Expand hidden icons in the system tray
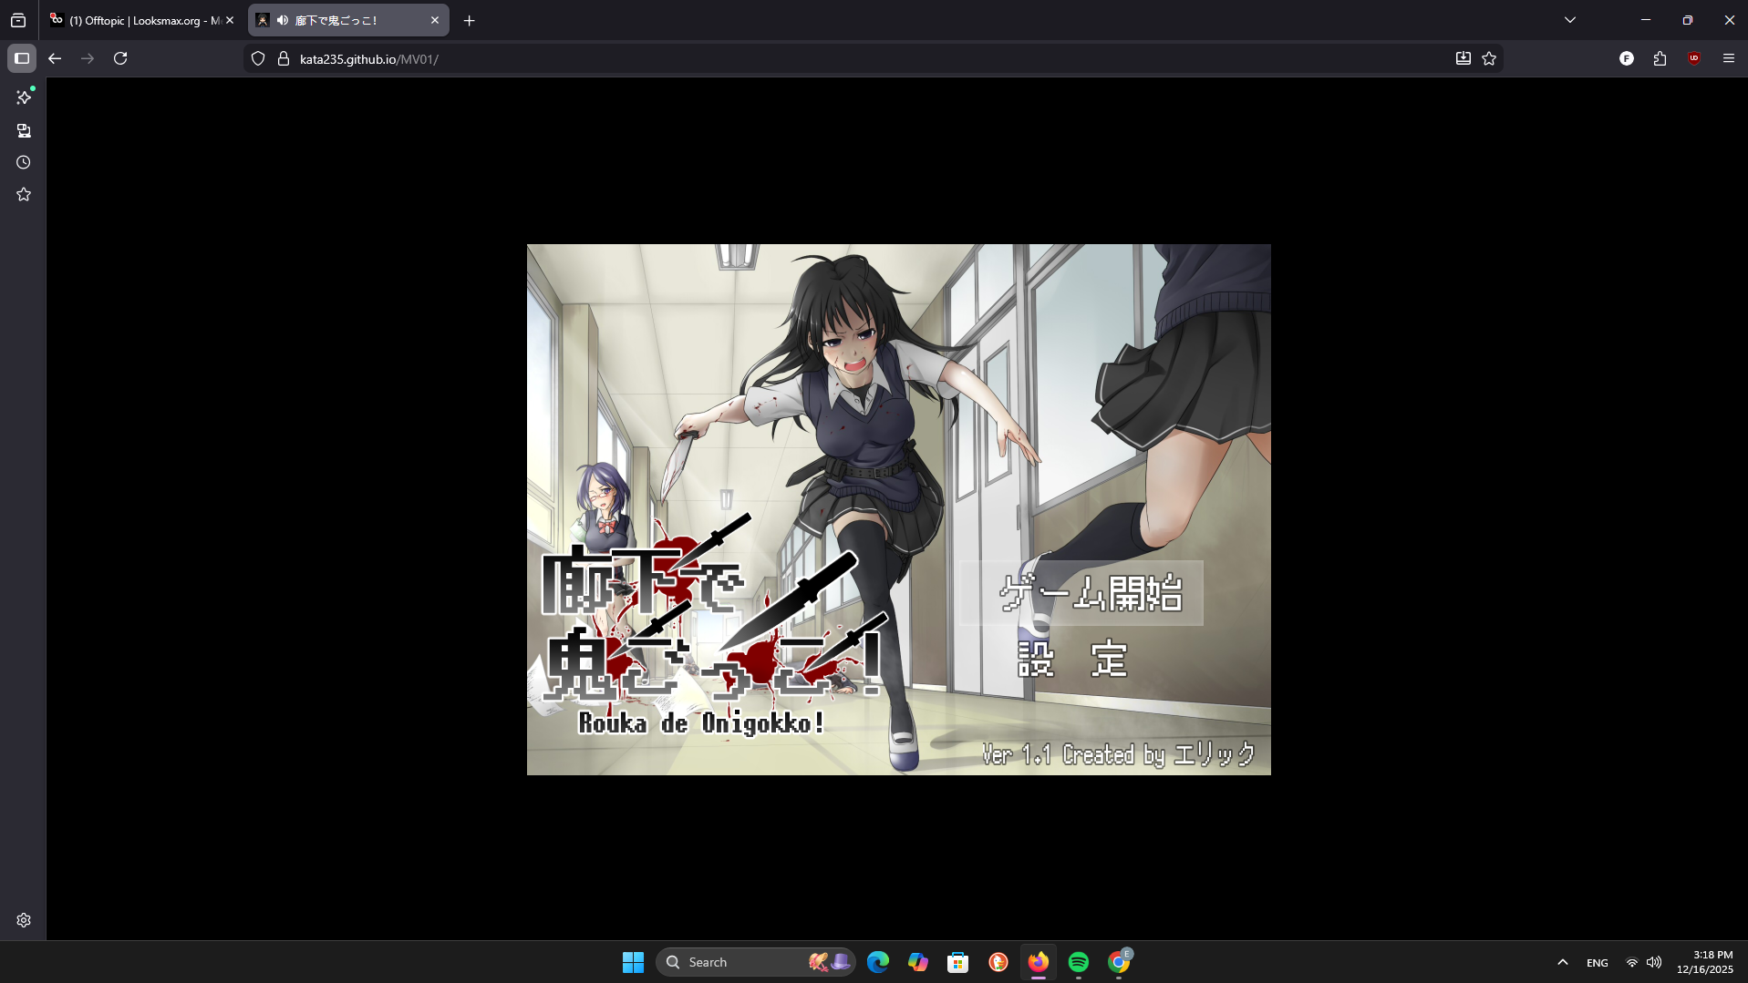The width and height of the screenshot is (1748, 983). tap(1561, 961)
